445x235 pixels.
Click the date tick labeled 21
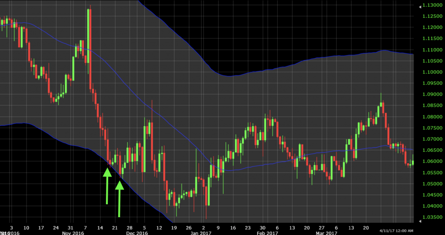(115, 227)
